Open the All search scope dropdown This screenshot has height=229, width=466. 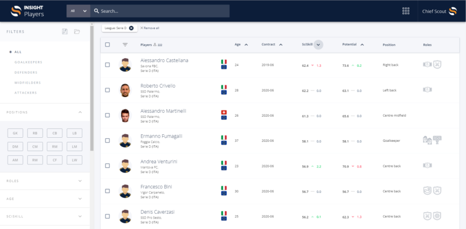click(79, 11)
